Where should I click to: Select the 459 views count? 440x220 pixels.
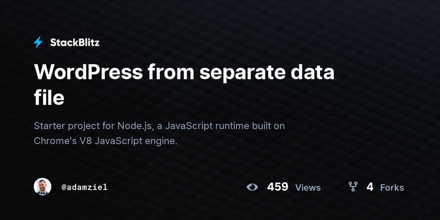coord(278,187)
